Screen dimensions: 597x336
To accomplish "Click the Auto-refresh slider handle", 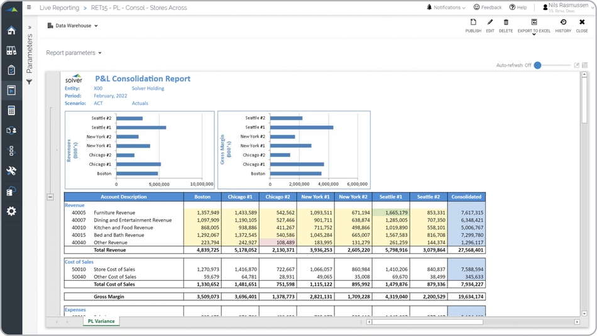I will [537, 65].
